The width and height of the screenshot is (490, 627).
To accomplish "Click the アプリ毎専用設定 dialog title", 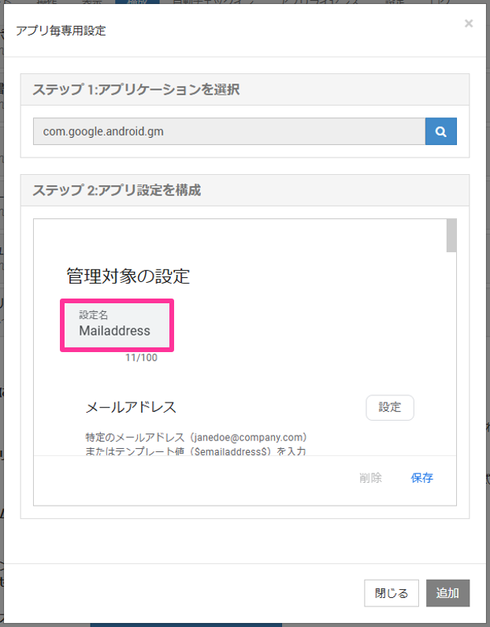I will click(61, 32).
